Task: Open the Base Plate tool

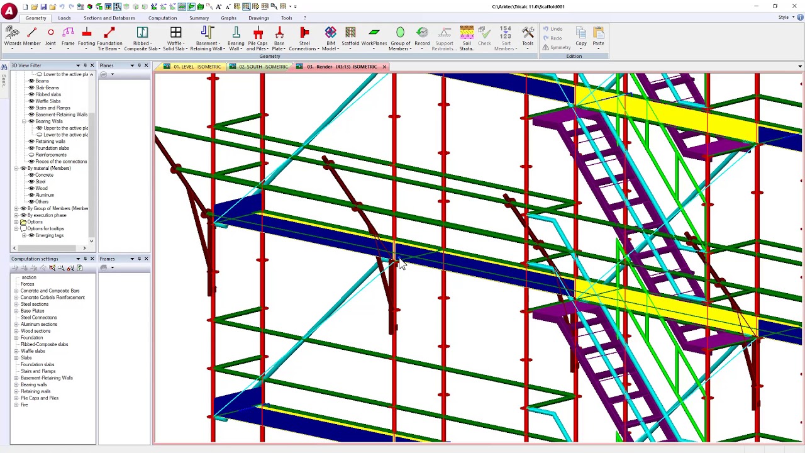Action: tap(279, 38)
